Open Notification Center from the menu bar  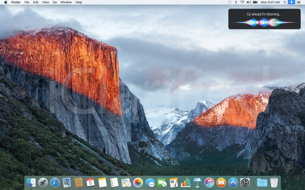[x=299, y=2]
